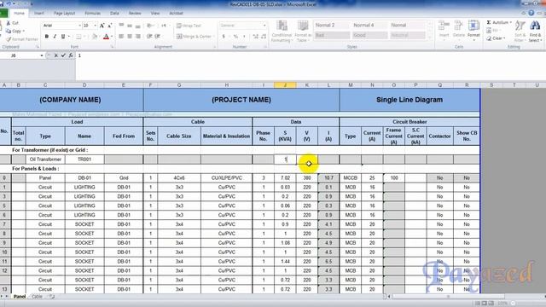This screenshot has width=546, height=307.
Task: Toggle Align Text Right
Action: click(138, 36)
